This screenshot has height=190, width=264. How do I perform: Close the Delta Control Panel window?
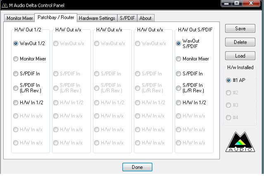point(251,3)
